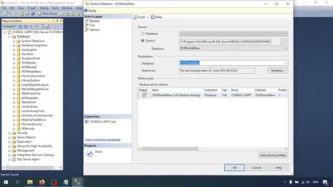Click the Activity Monitor icon in Object Explorer toolbar
Viewport: 333px width, 187px height.
click(47, 26)
